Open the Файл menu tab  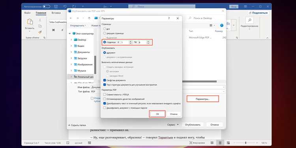click(x=27, y=13)
